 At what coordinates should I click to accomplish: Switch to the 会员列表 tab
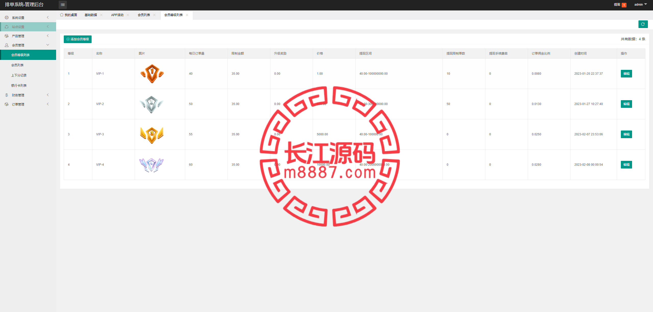pyautogui.click(x=144, y=15)
